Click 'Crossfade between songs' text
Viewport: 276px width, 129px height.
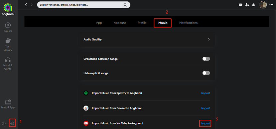tap(100, 59)
